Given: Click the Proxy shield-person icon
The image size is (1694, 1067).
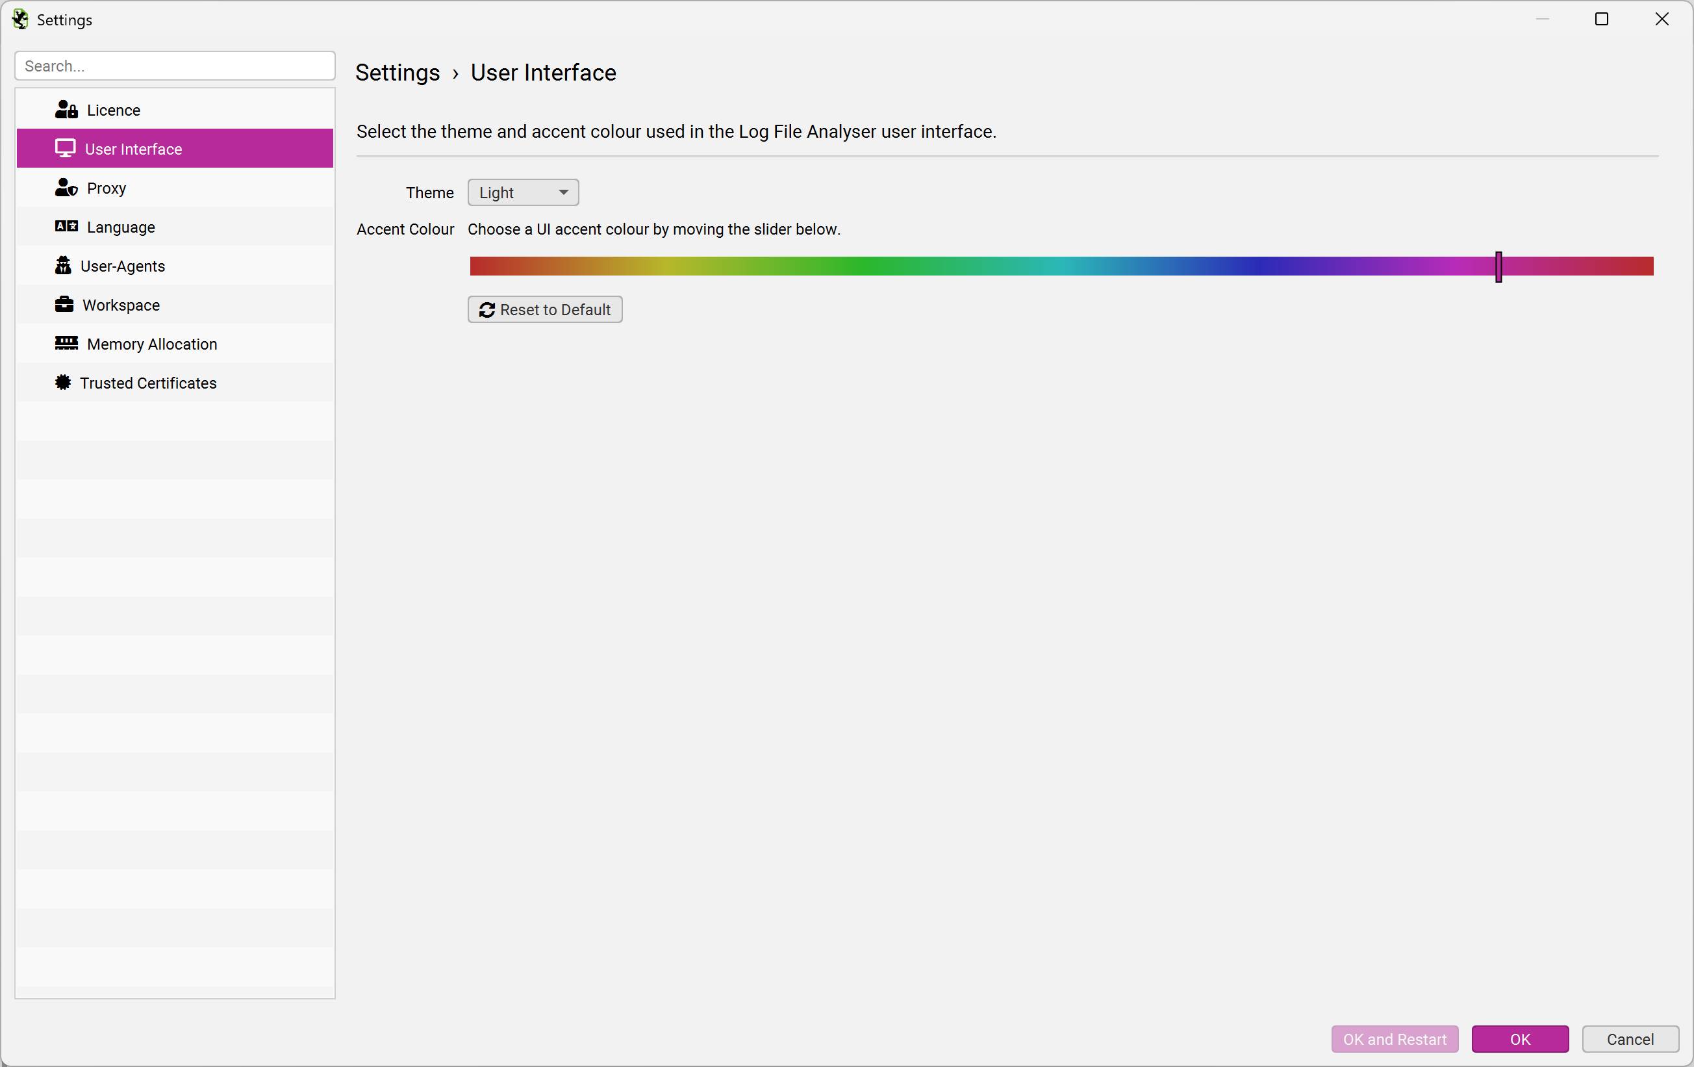Looking at the screenshot, I should (66, 188).
